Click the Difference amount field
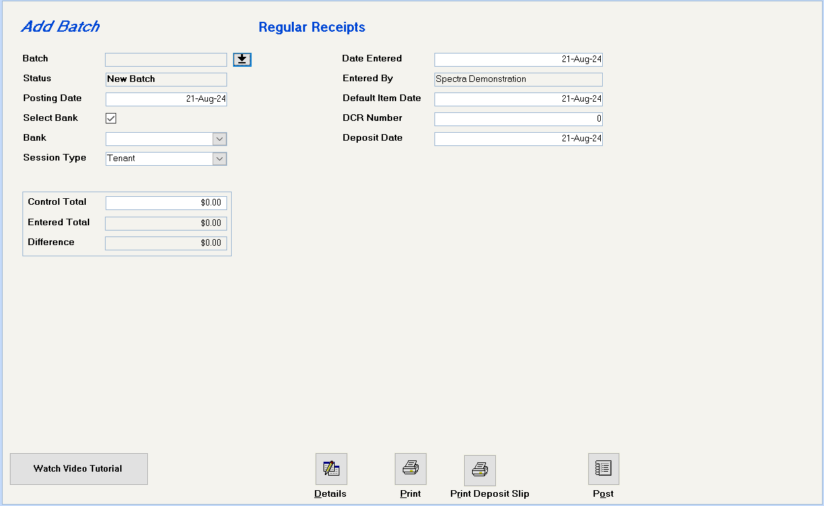Screen dimensions: 824x506 tap(166, 243)
